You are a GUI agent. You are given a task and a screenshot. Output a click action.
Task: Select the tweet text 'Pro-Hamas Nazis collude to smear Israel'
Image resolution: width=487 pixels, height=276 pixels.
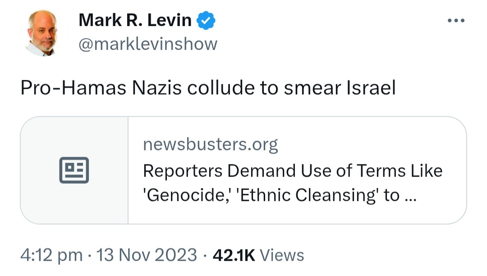point(208,88)
